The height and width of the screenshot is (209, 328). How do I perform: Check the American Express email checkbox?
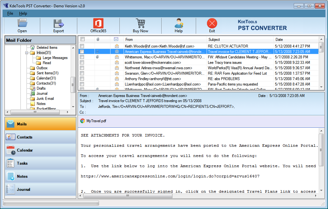[82, 52]
